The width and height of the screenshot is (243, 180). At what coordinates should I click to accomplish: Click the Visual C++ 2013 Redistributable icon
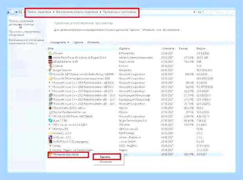[x=50, y=100]
